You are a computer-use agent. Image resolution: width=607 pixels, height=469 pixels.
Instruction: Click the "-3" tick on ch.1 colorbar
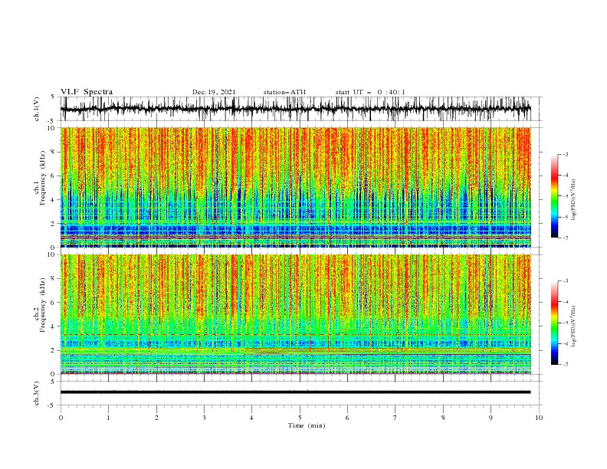coord(565,154)
